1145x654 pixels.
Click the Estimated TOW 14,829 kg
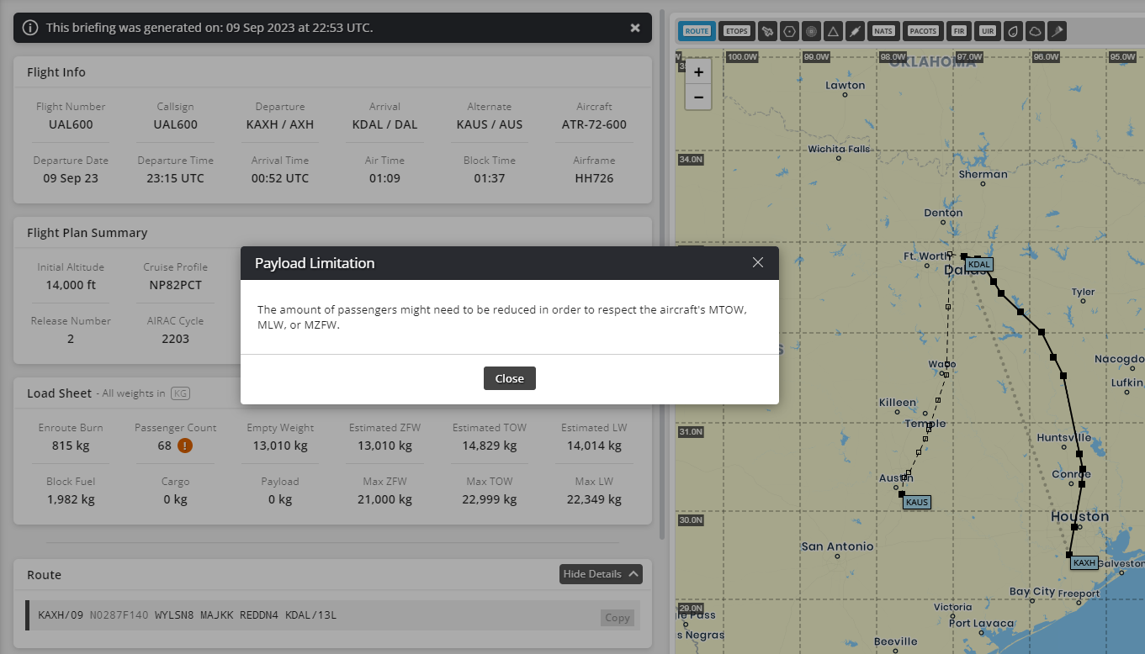coord(490,446)
